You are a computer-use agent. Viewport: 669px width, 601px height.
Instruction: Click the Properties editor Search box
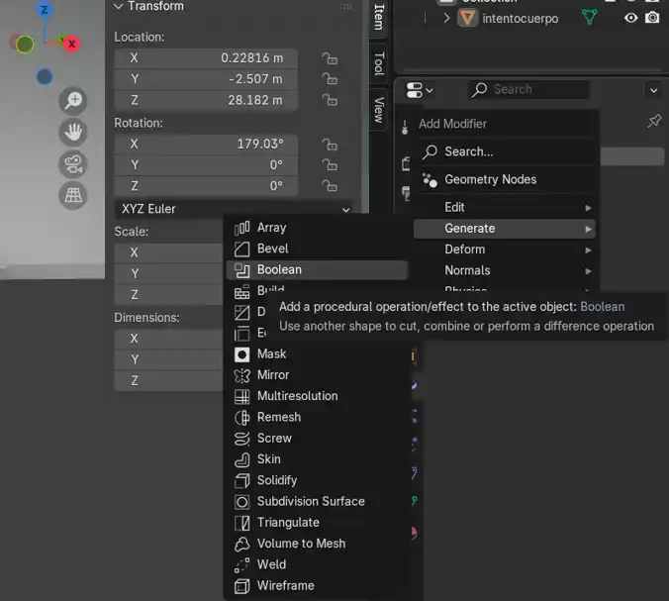pyautogui.click(x=529, y=90)
